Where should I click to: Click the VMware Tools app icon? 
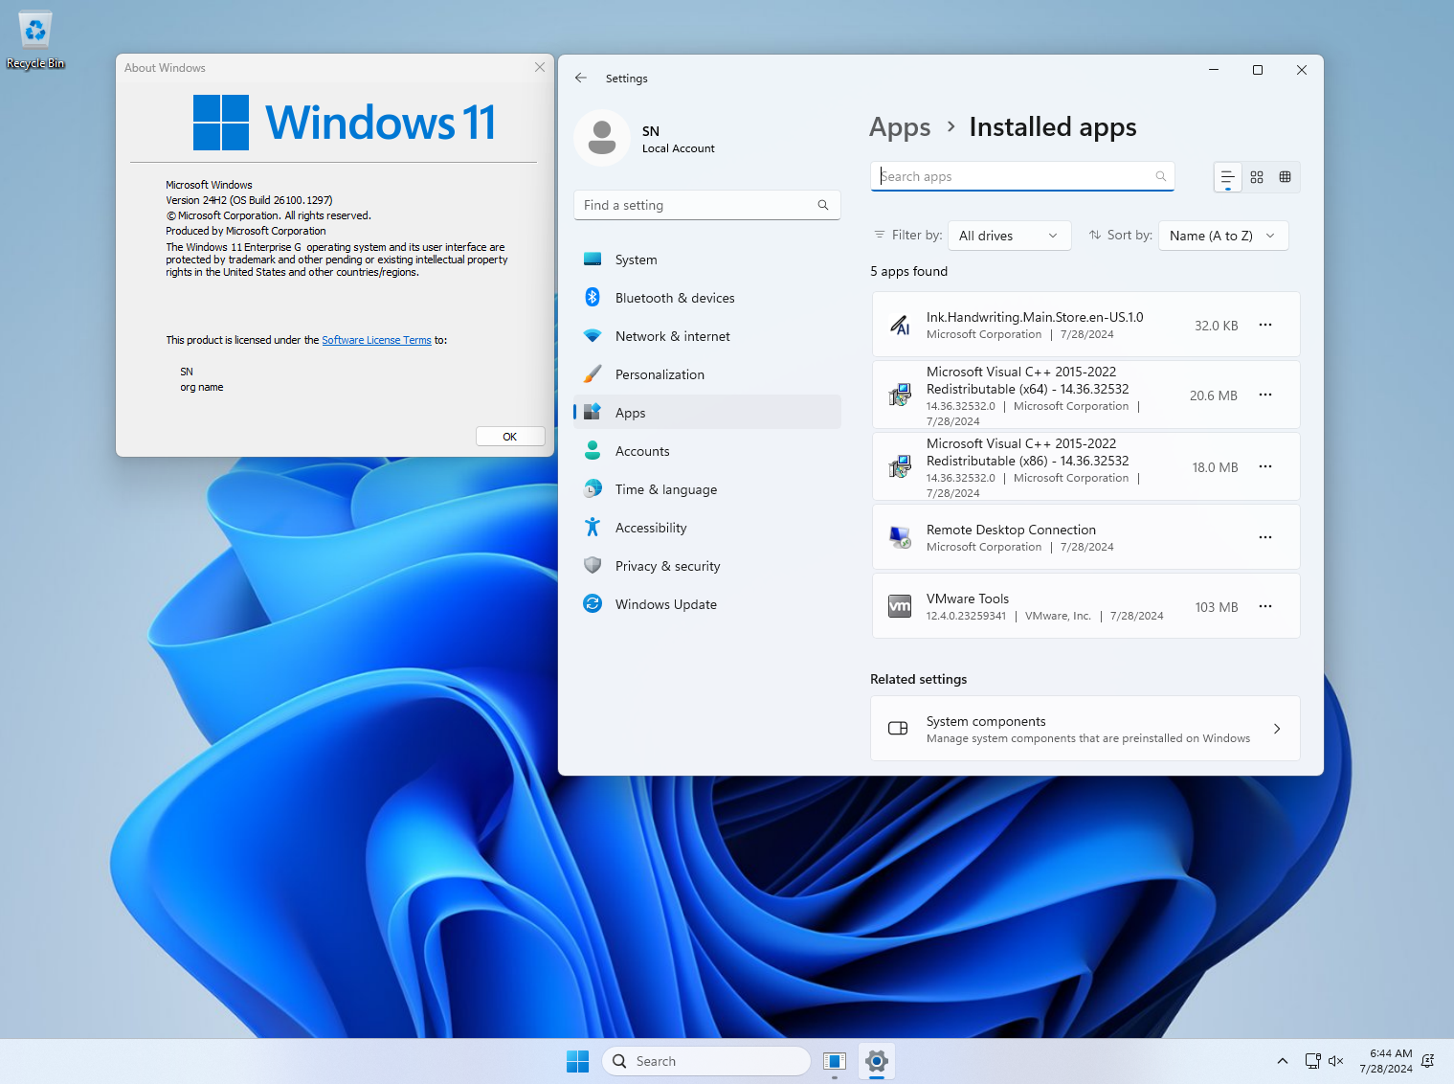pos(900,606)
